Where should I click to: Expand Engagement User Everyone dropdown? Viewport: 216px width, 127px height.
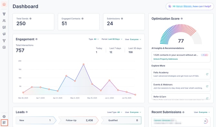click(x=133, y=39)
